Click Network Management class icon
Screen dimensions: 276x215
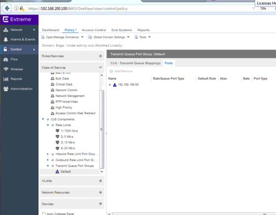point(52,96)
